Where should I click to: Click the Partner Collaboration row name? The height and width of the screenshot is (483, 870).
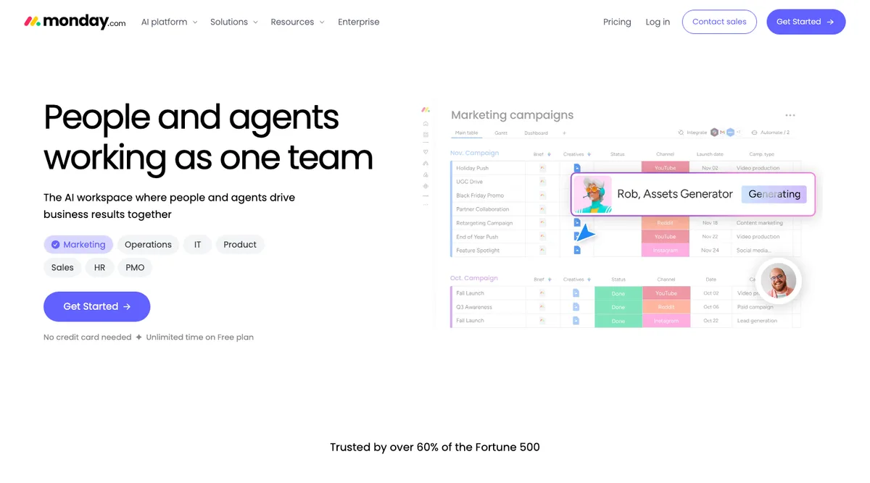[483, 209]
